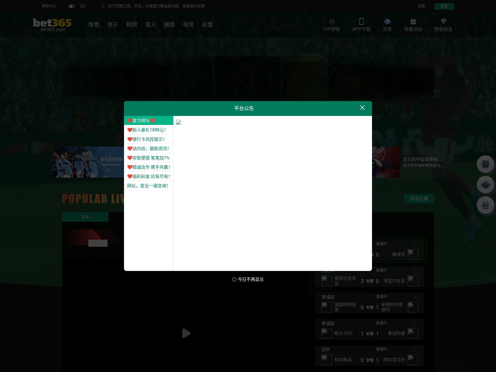Click the 登录 button

click(x=444, y=6)
